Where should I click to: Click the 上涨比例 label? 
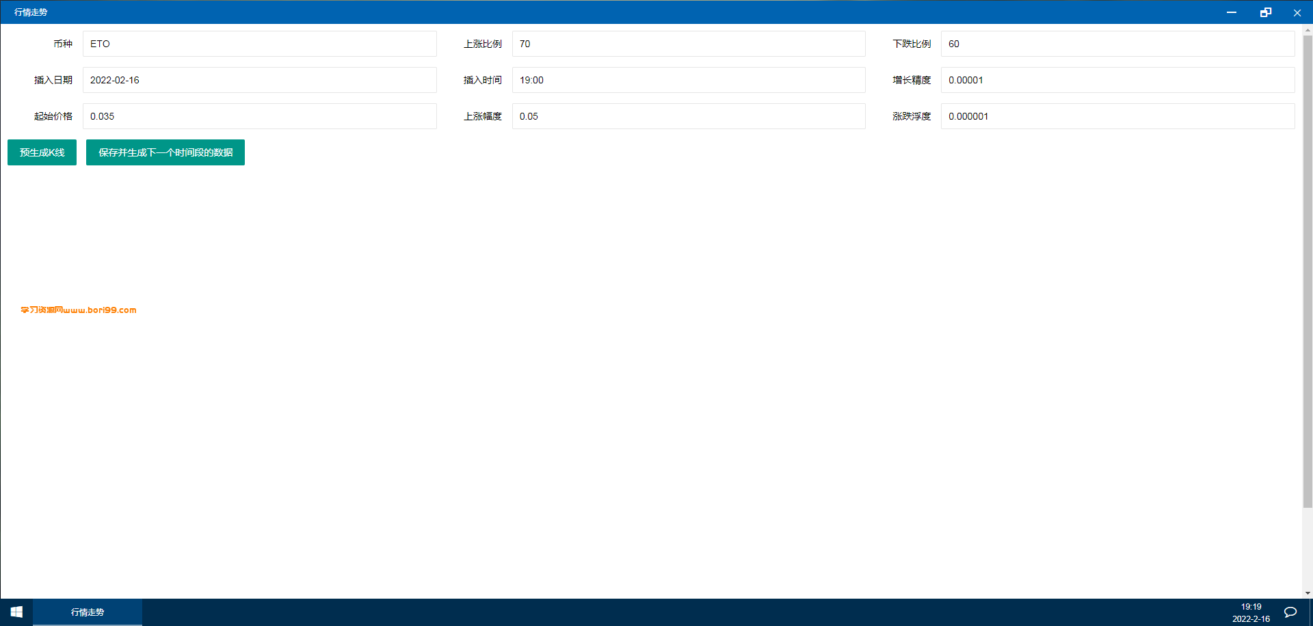[483, 44]
